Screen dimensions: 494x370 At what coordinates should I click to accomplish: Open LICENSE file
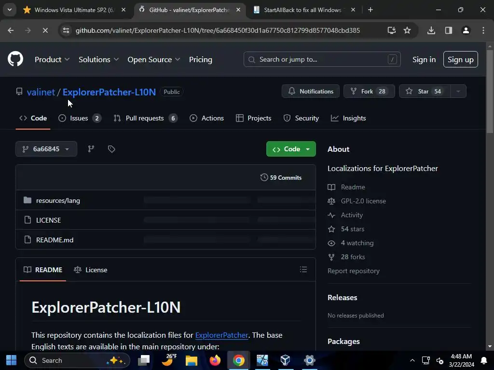tap(48, 220)
